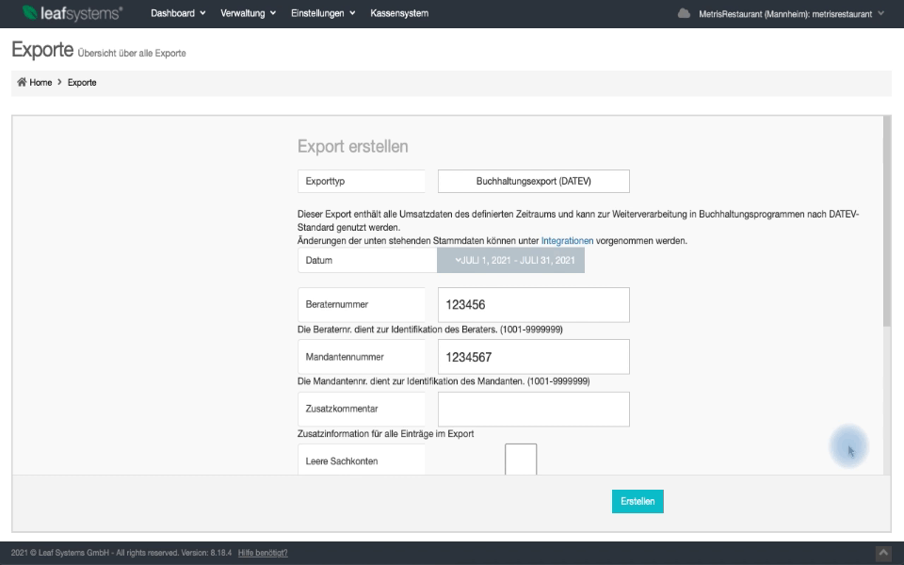The width and height of the screenshot is (904, 565).
Task: Focus the Mandantennummer input field
Action: click(x=533, y=357)
